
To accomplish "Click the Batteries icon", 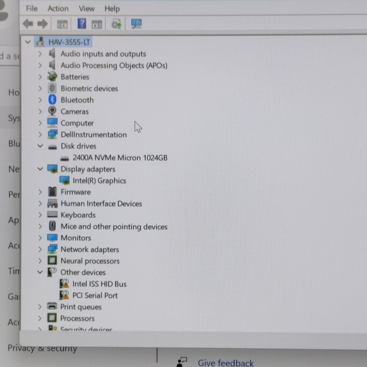I will pos(52,76).
